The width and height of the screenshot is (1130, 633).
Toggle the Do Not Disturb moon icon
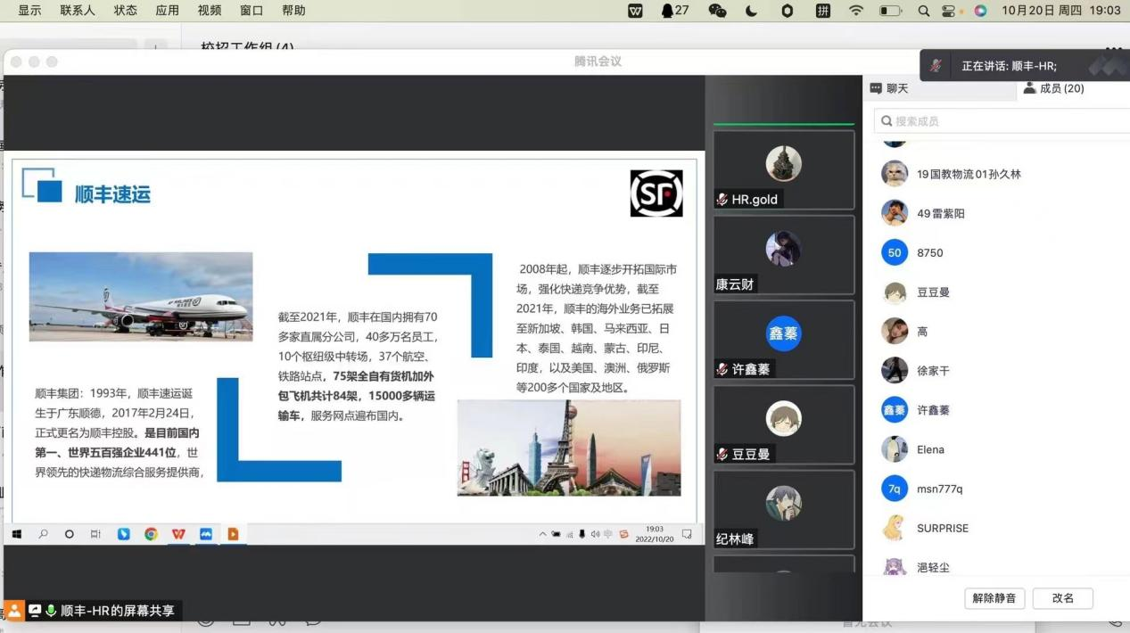[x=751, y=11]
